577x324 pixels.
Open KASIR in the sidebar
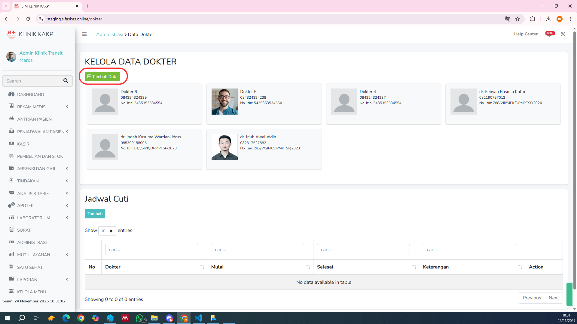pos(23,144)
